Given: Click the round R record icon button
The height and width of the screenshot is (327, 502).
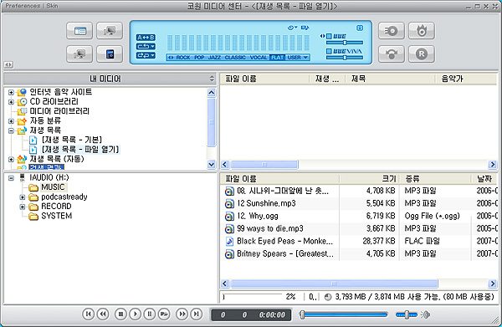Looking at the screenshot, I should click(422, 54).
